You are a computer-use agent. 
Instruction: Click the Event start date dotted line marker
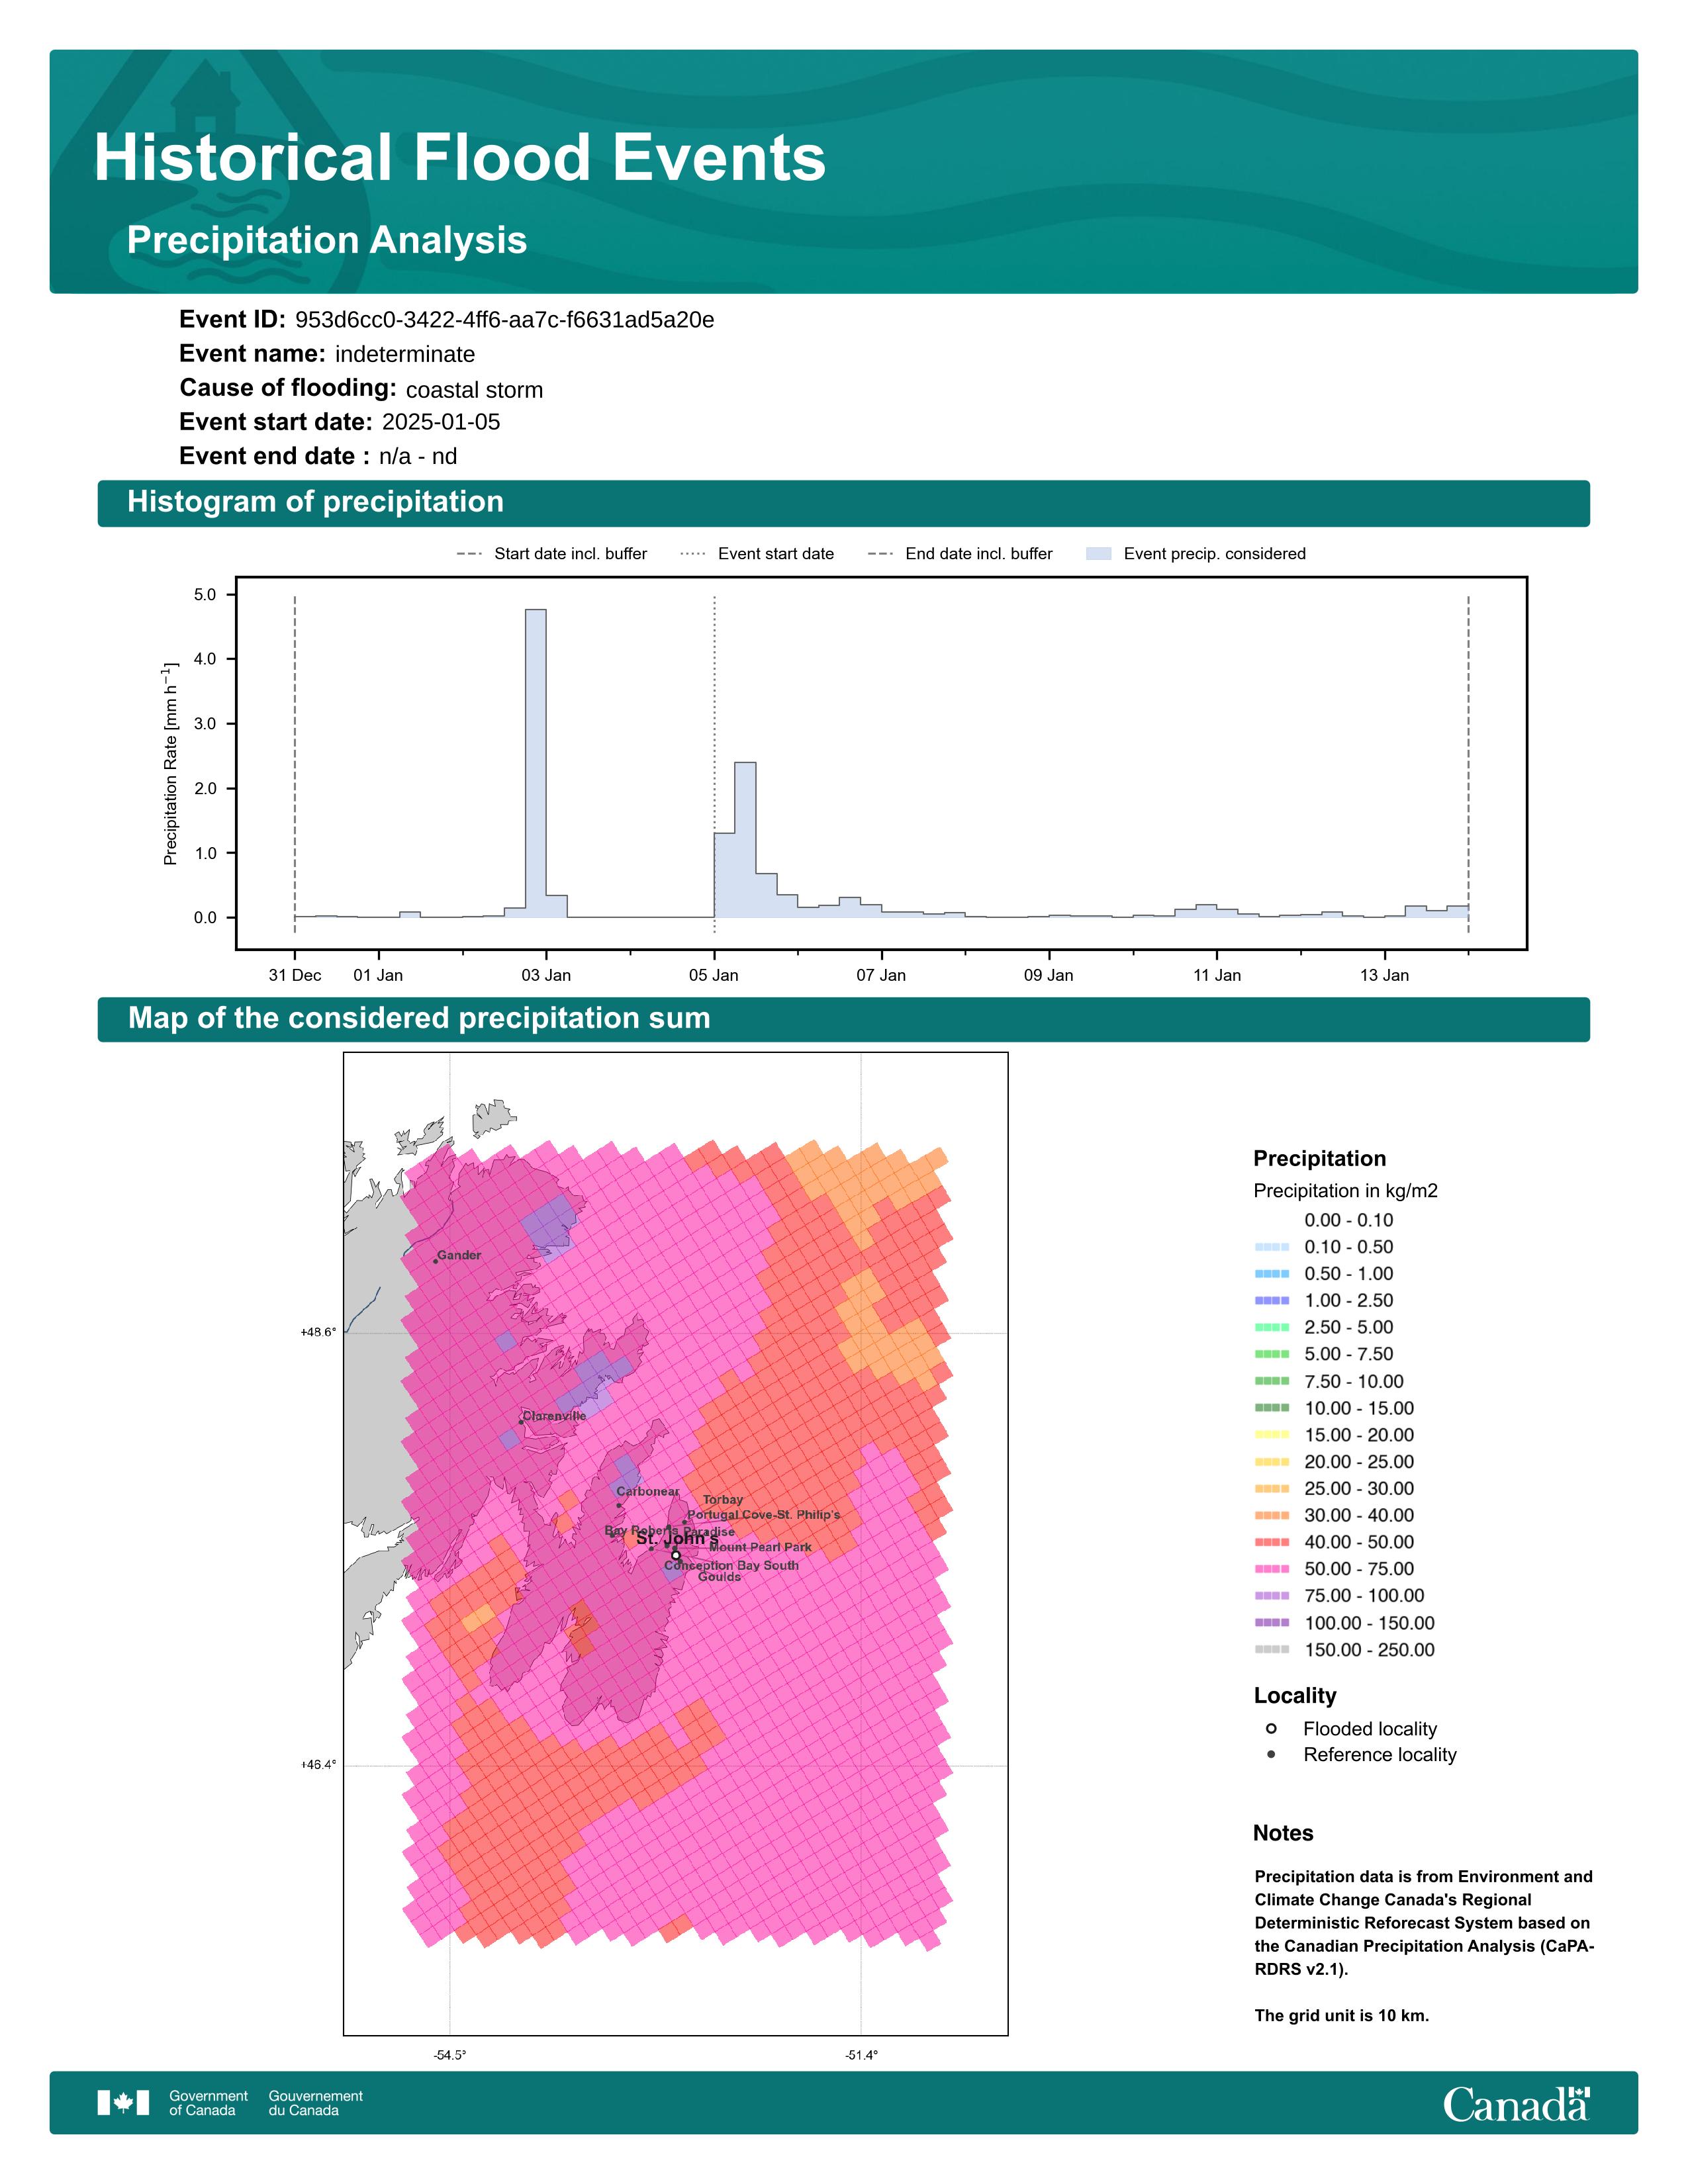pos(714,700)
